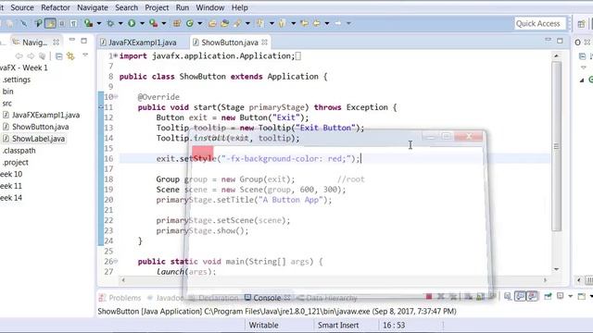Open the Help menu

point(239,7)
